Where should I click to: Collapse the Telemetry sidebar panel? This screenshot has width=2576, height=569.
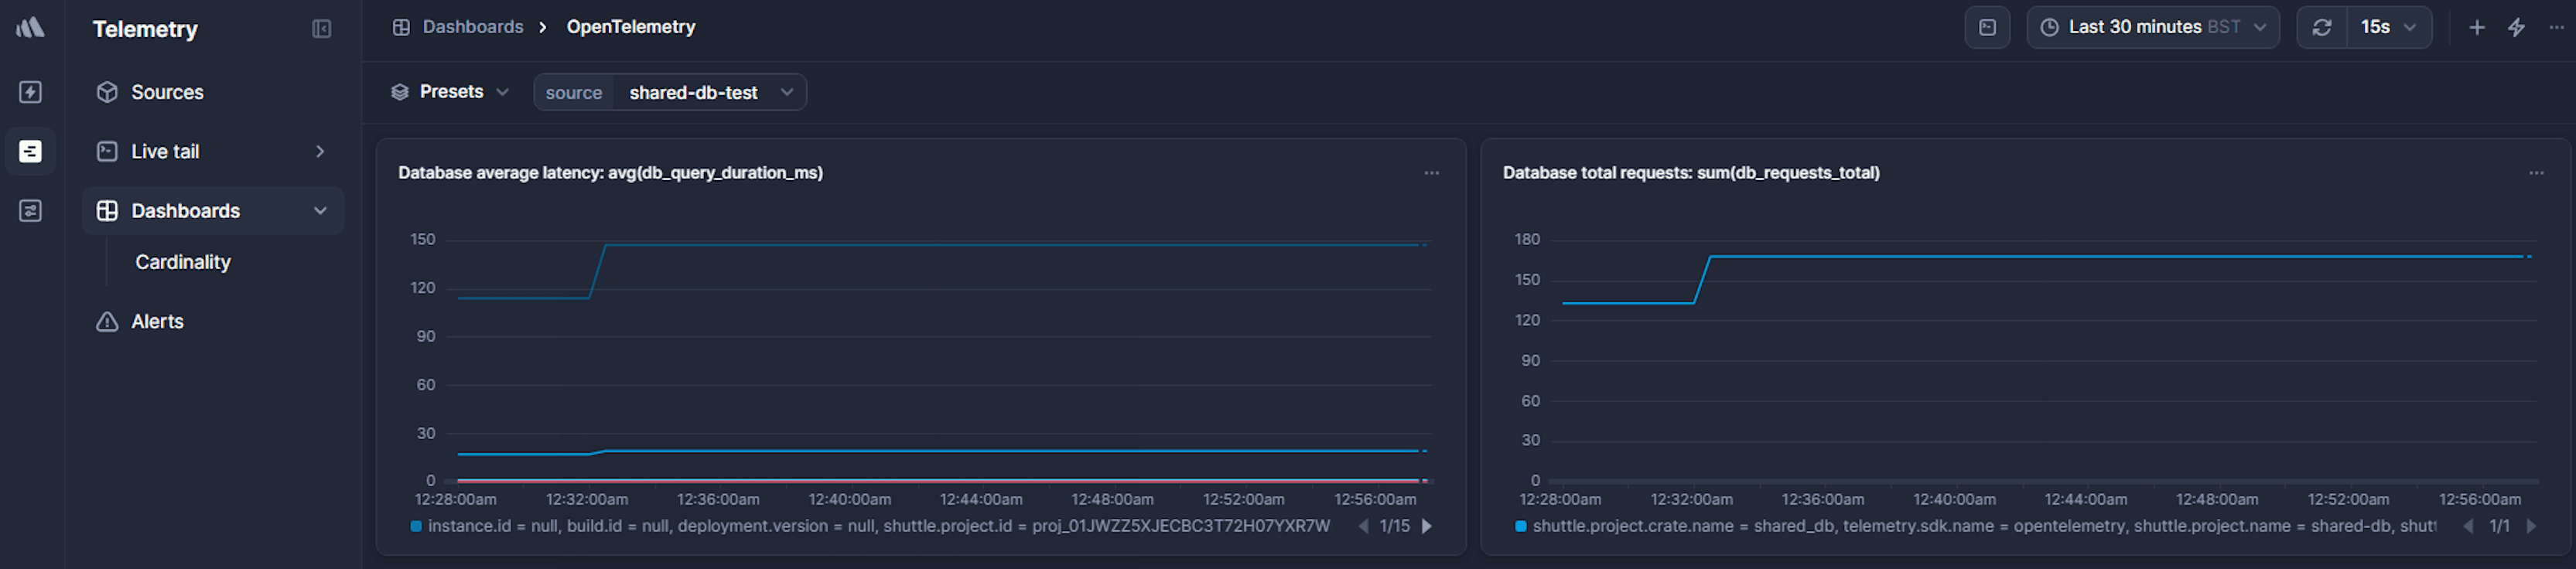[321, 29]
